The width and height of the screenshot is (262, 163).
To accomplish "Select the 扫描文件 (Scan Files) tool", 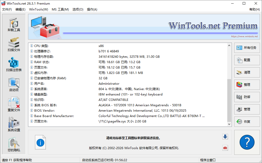I will 13,44.
